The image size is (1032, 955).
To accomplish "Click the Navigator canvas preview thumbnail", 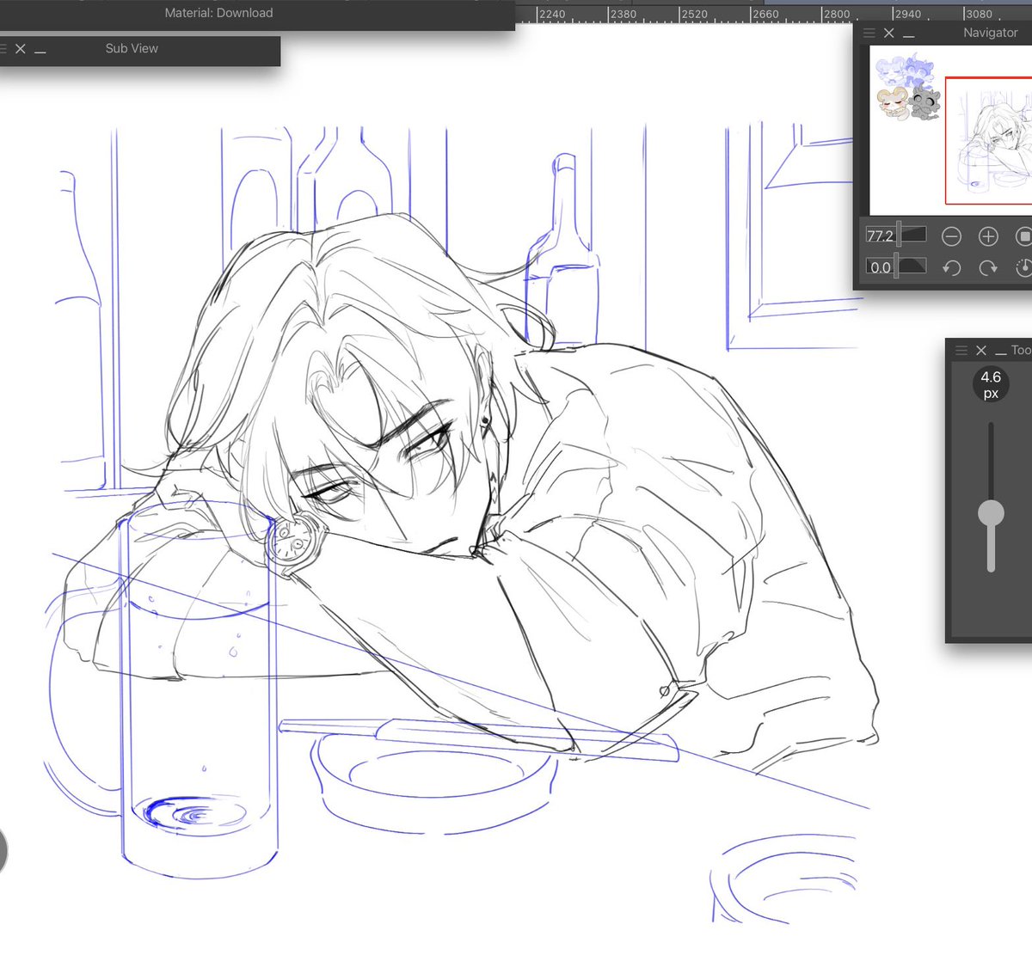I will coord(950,131).
